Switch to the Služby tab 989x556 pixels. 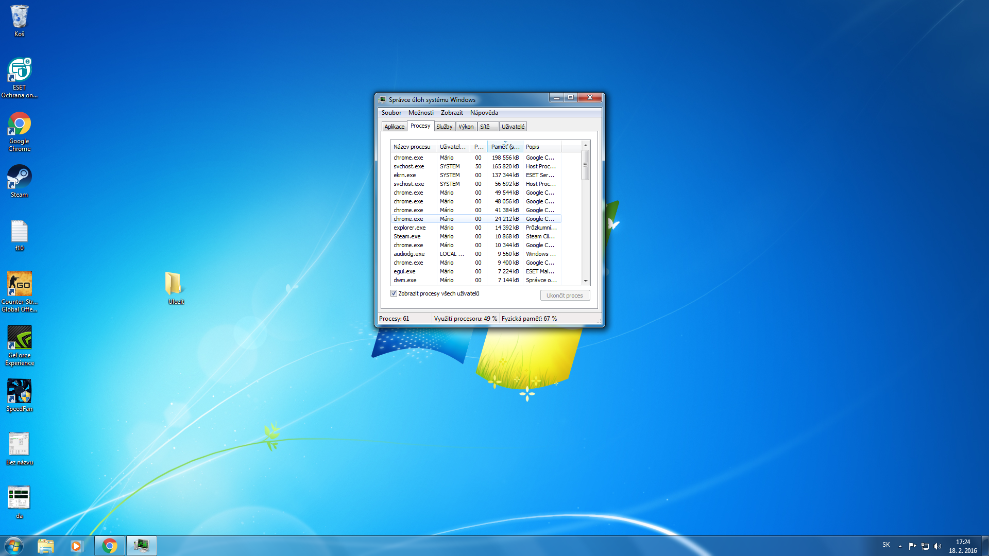pyautogui.click(x=444, y=127)
